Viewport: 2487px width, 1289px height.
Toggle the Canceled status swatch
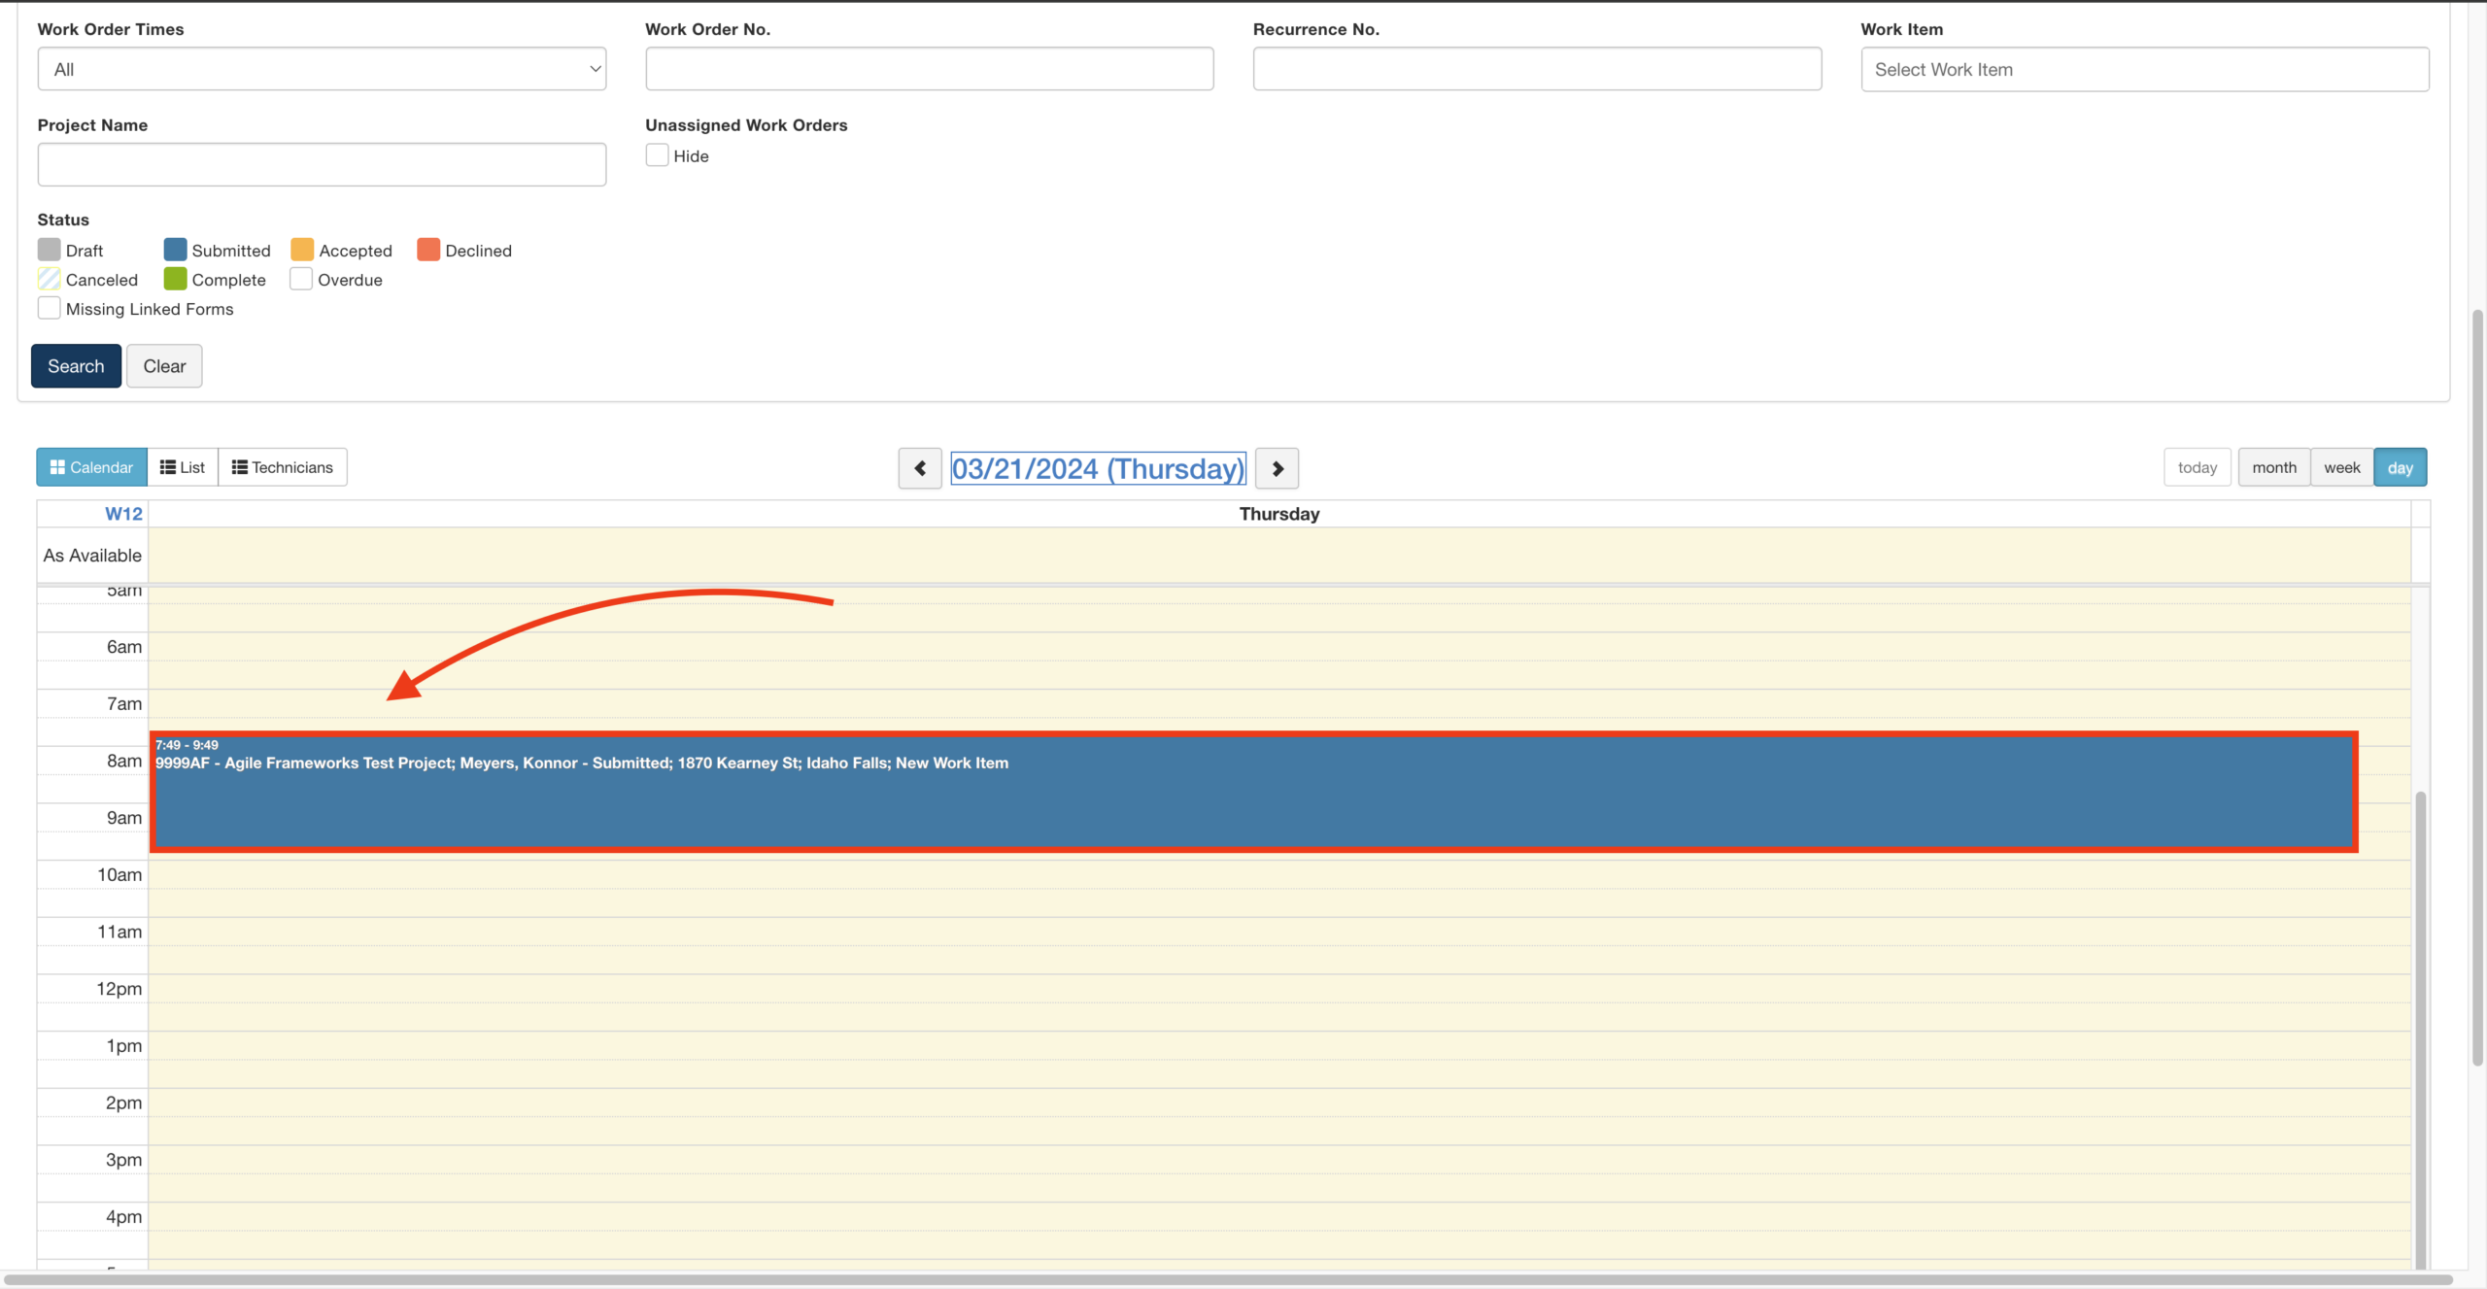pyautogui.click(x=50, y=280)
